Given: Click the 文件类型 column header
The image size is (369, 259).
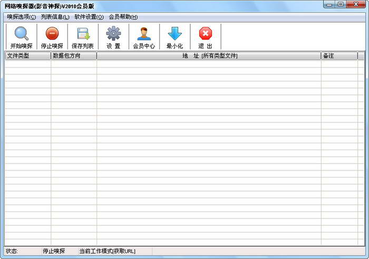Looking at the screenshot, I should click(x=28, y=56).
